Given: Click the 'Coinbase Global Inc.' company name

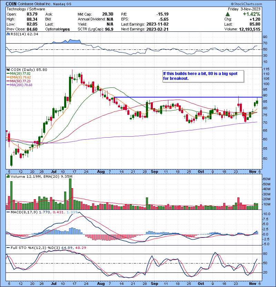Looking at the screenshot, I should (x=35, y=4).
